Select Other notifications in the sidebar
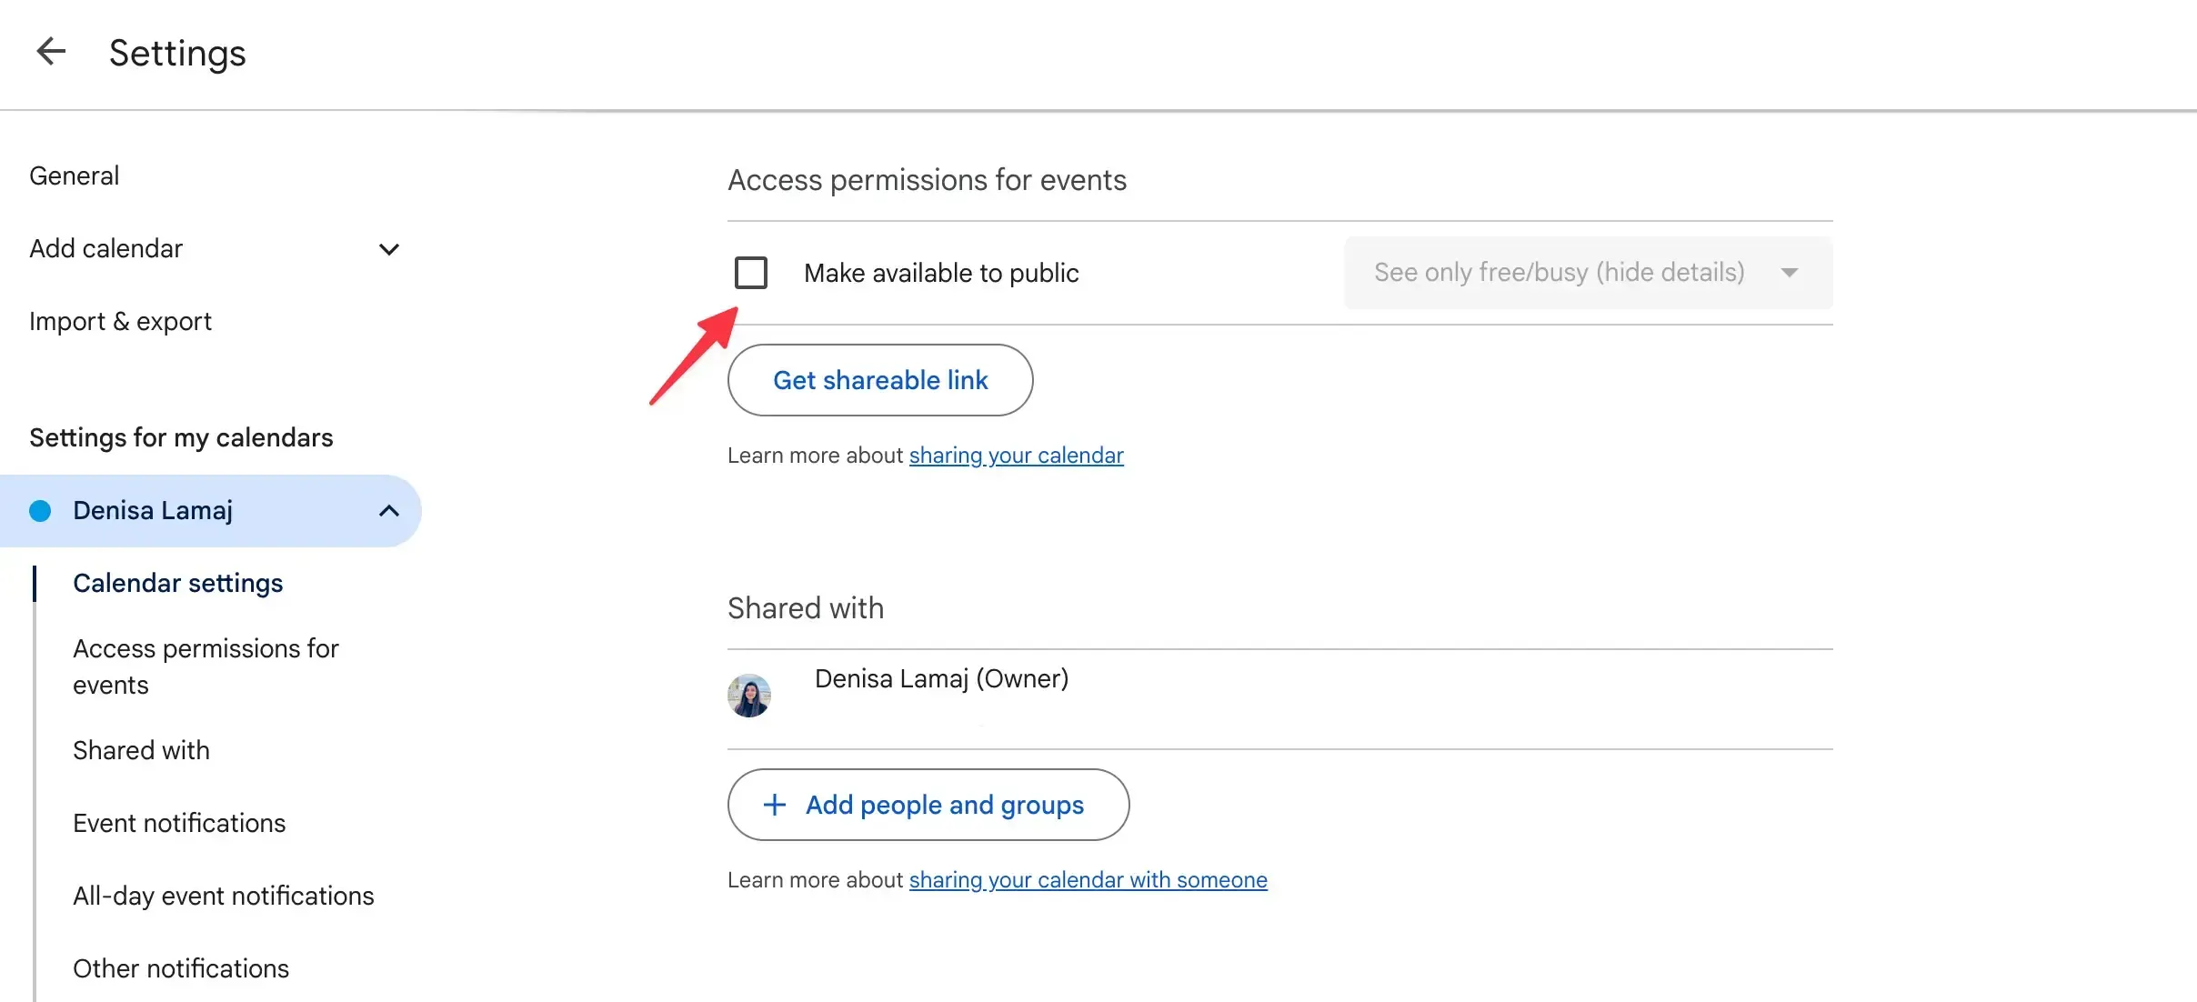 point(181,967)
